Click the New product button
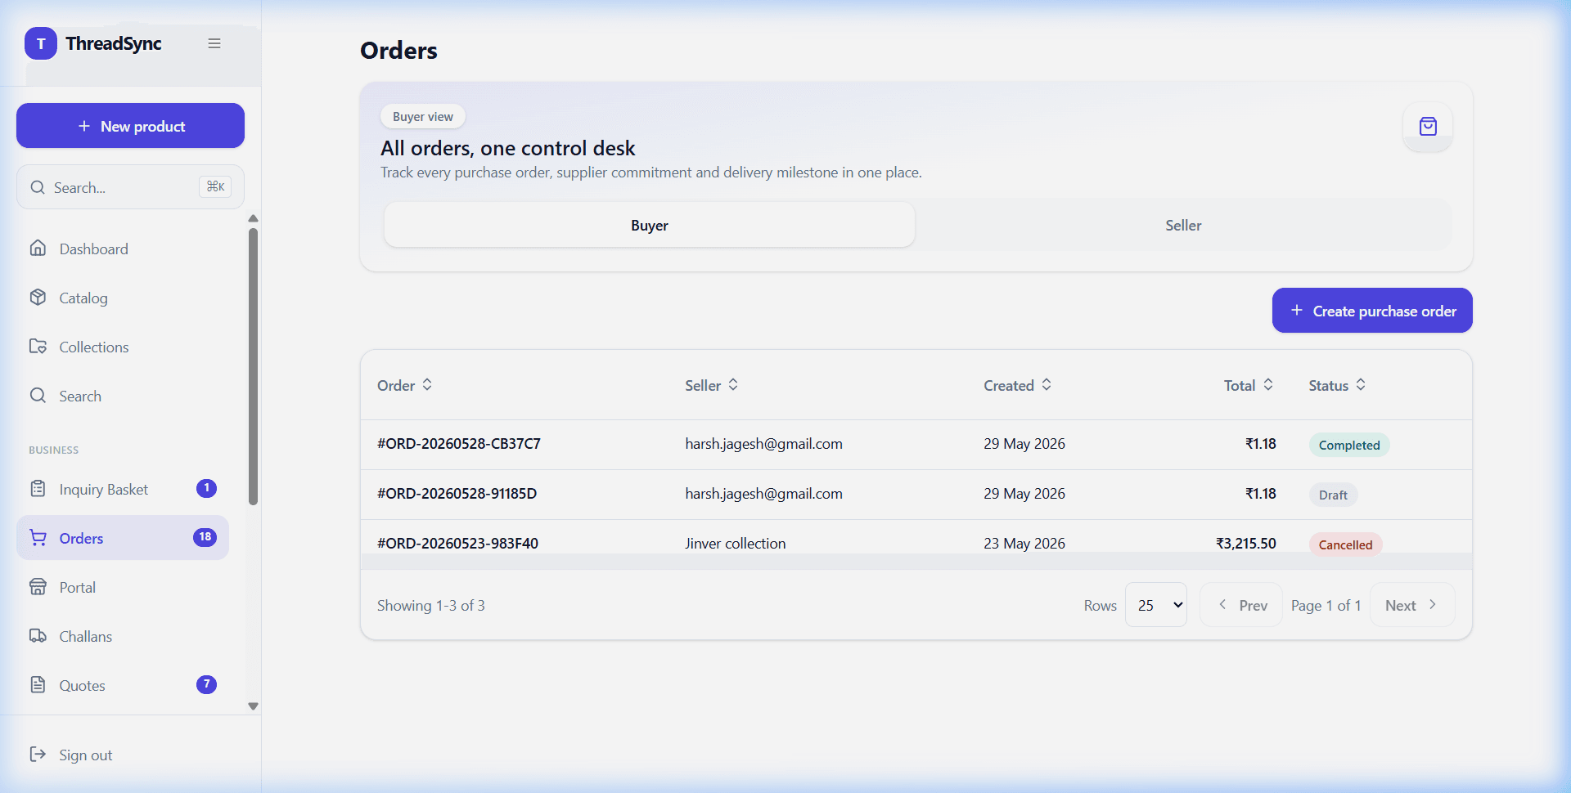The width and height of the screenshot is (1571, 793). [x=130, y=126]
